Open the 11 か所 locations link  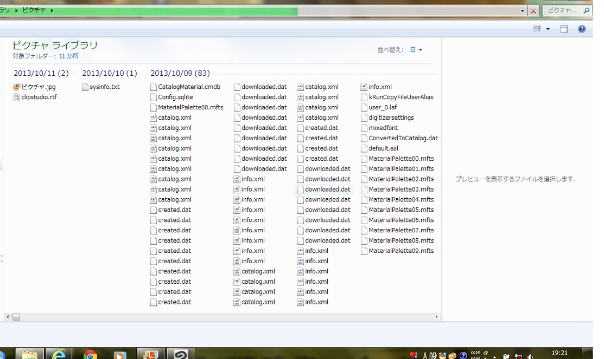[68, 56]
